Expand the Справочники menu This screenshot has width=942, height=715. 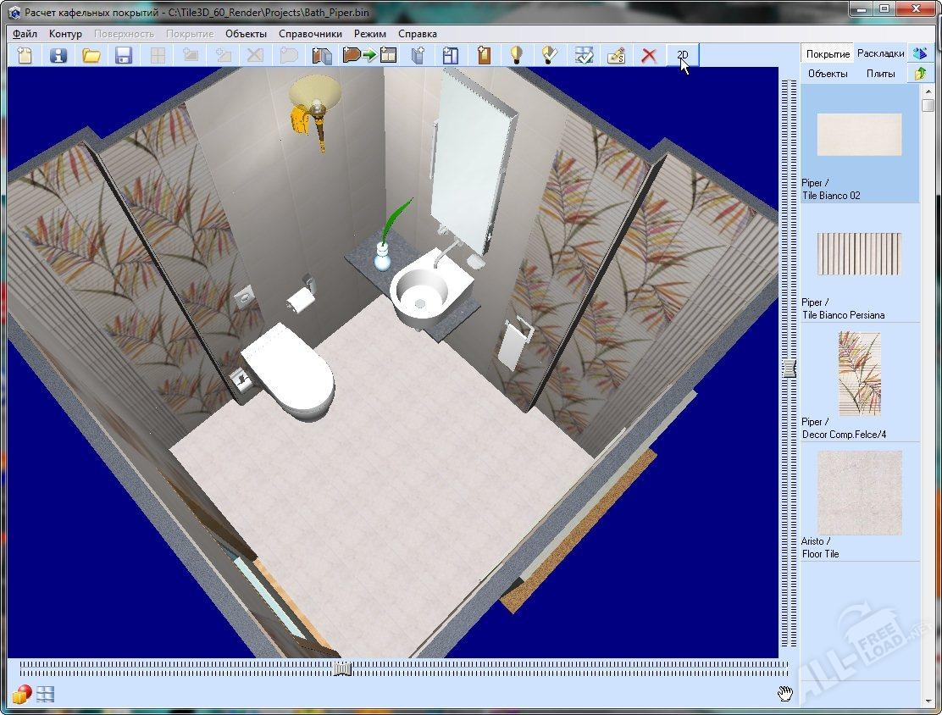coord(310,34)
